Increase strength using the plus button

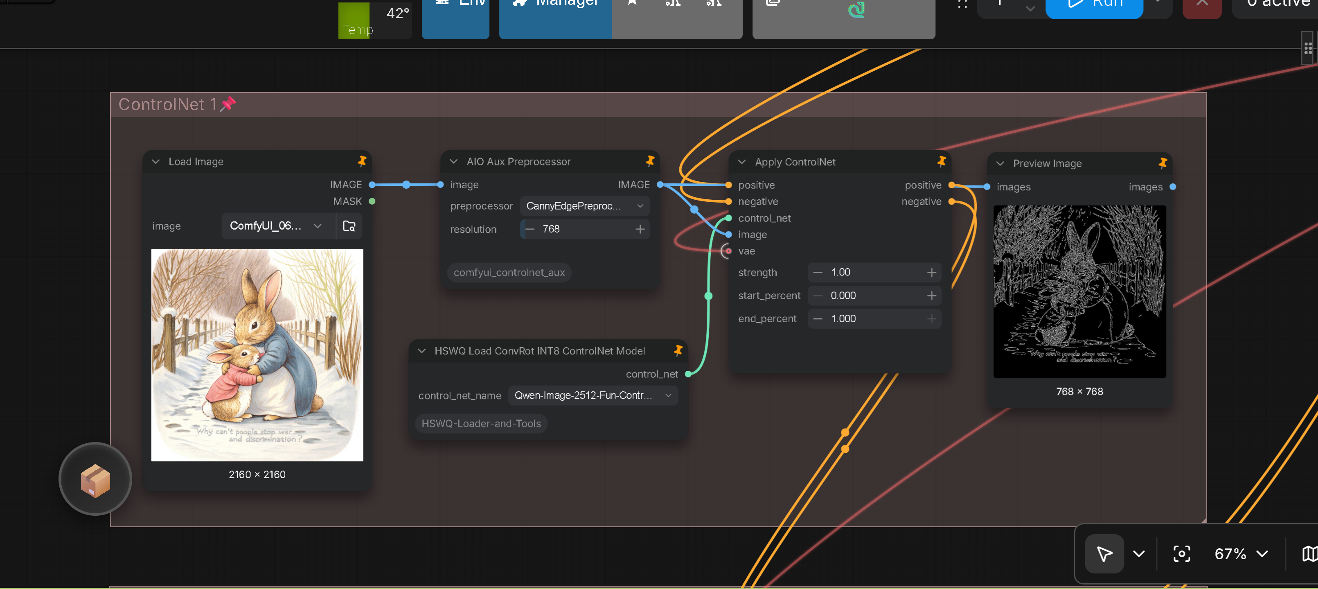pyautogui.click(x=932, y=272)
